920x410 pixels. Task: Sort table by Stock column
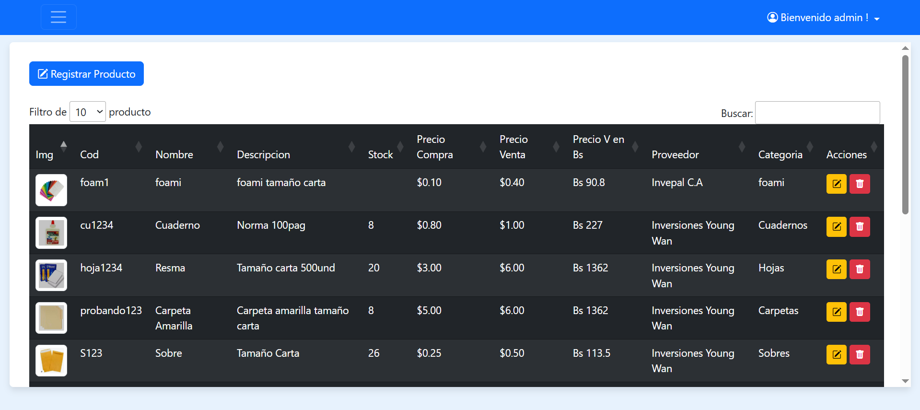tap(381, 154)
